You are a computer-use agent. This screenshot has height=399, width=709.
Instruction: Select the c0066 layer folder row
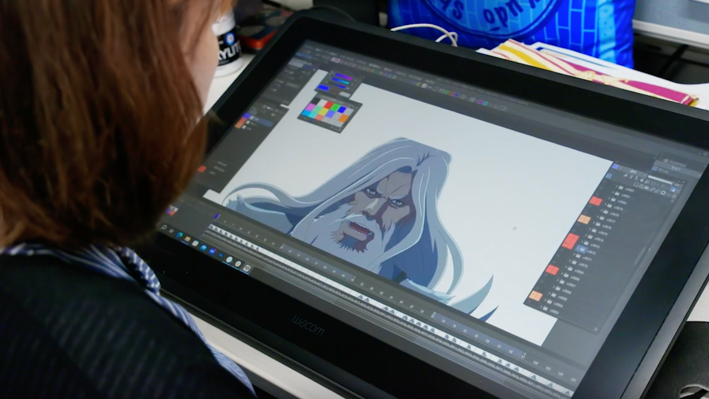563,290
